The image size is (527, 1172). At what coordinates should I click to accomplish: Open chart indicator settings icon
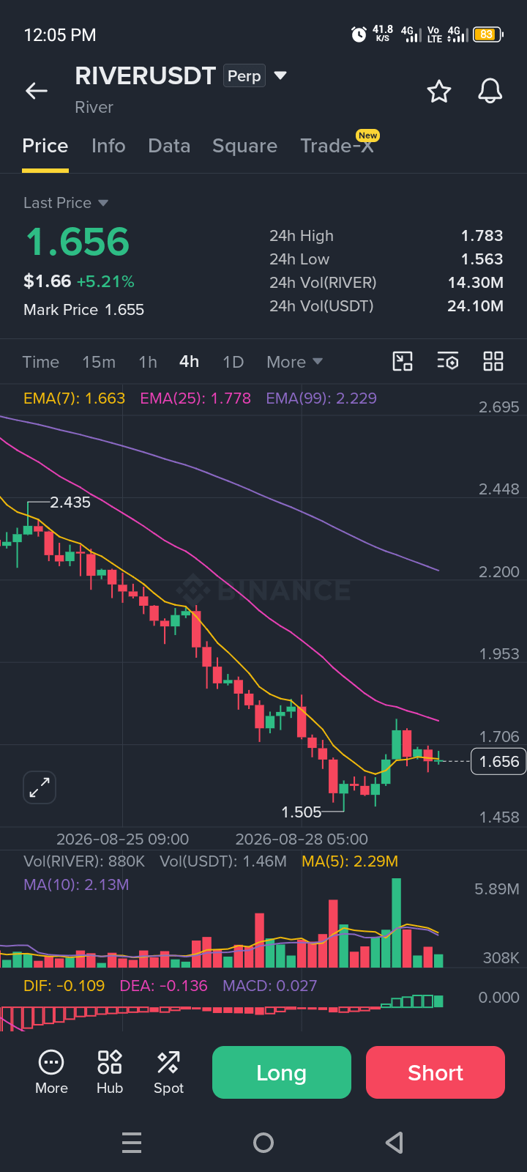point(448,361)
